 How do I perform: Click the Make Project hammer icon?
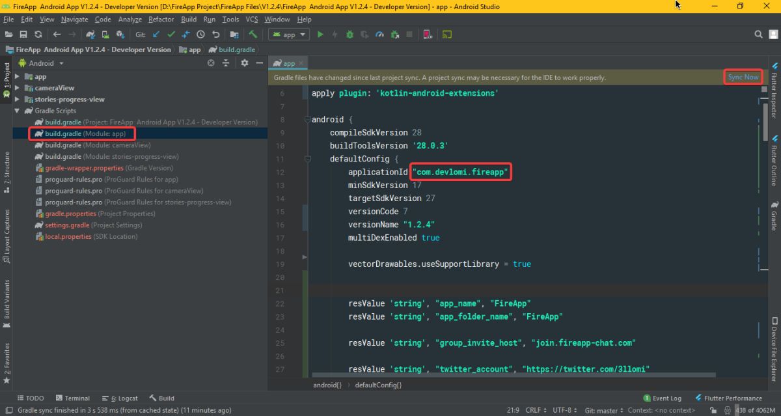[x=253, y=35]
